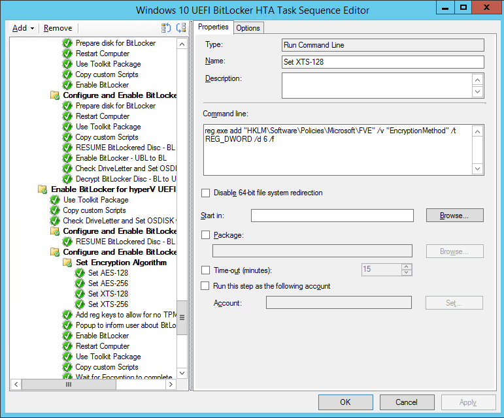
Task: Click the green check icon for Set AES-128
Action: coord(80,273)
